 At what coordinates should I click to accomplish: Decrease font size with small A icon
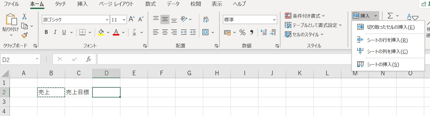[x=141, y=19]
